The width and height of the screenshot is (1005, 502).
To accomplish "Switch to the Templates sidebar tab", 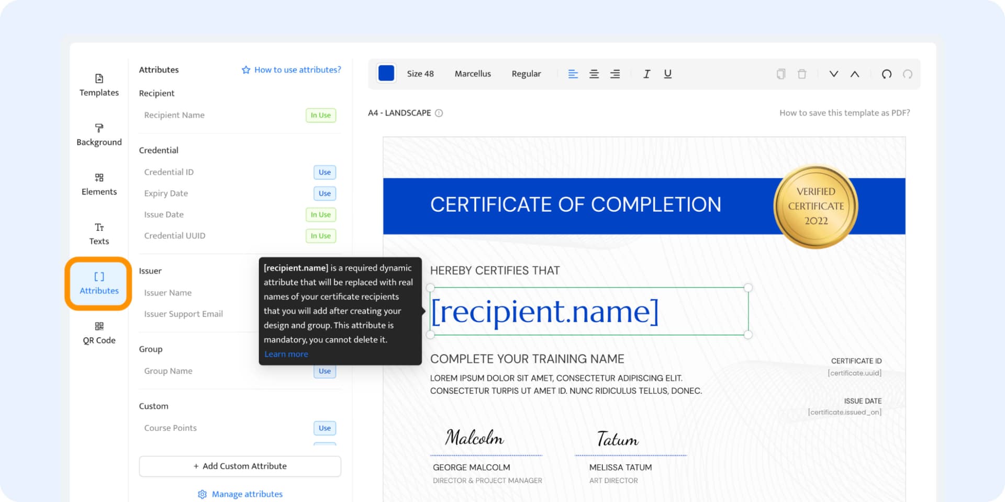I will pos(99,85).
